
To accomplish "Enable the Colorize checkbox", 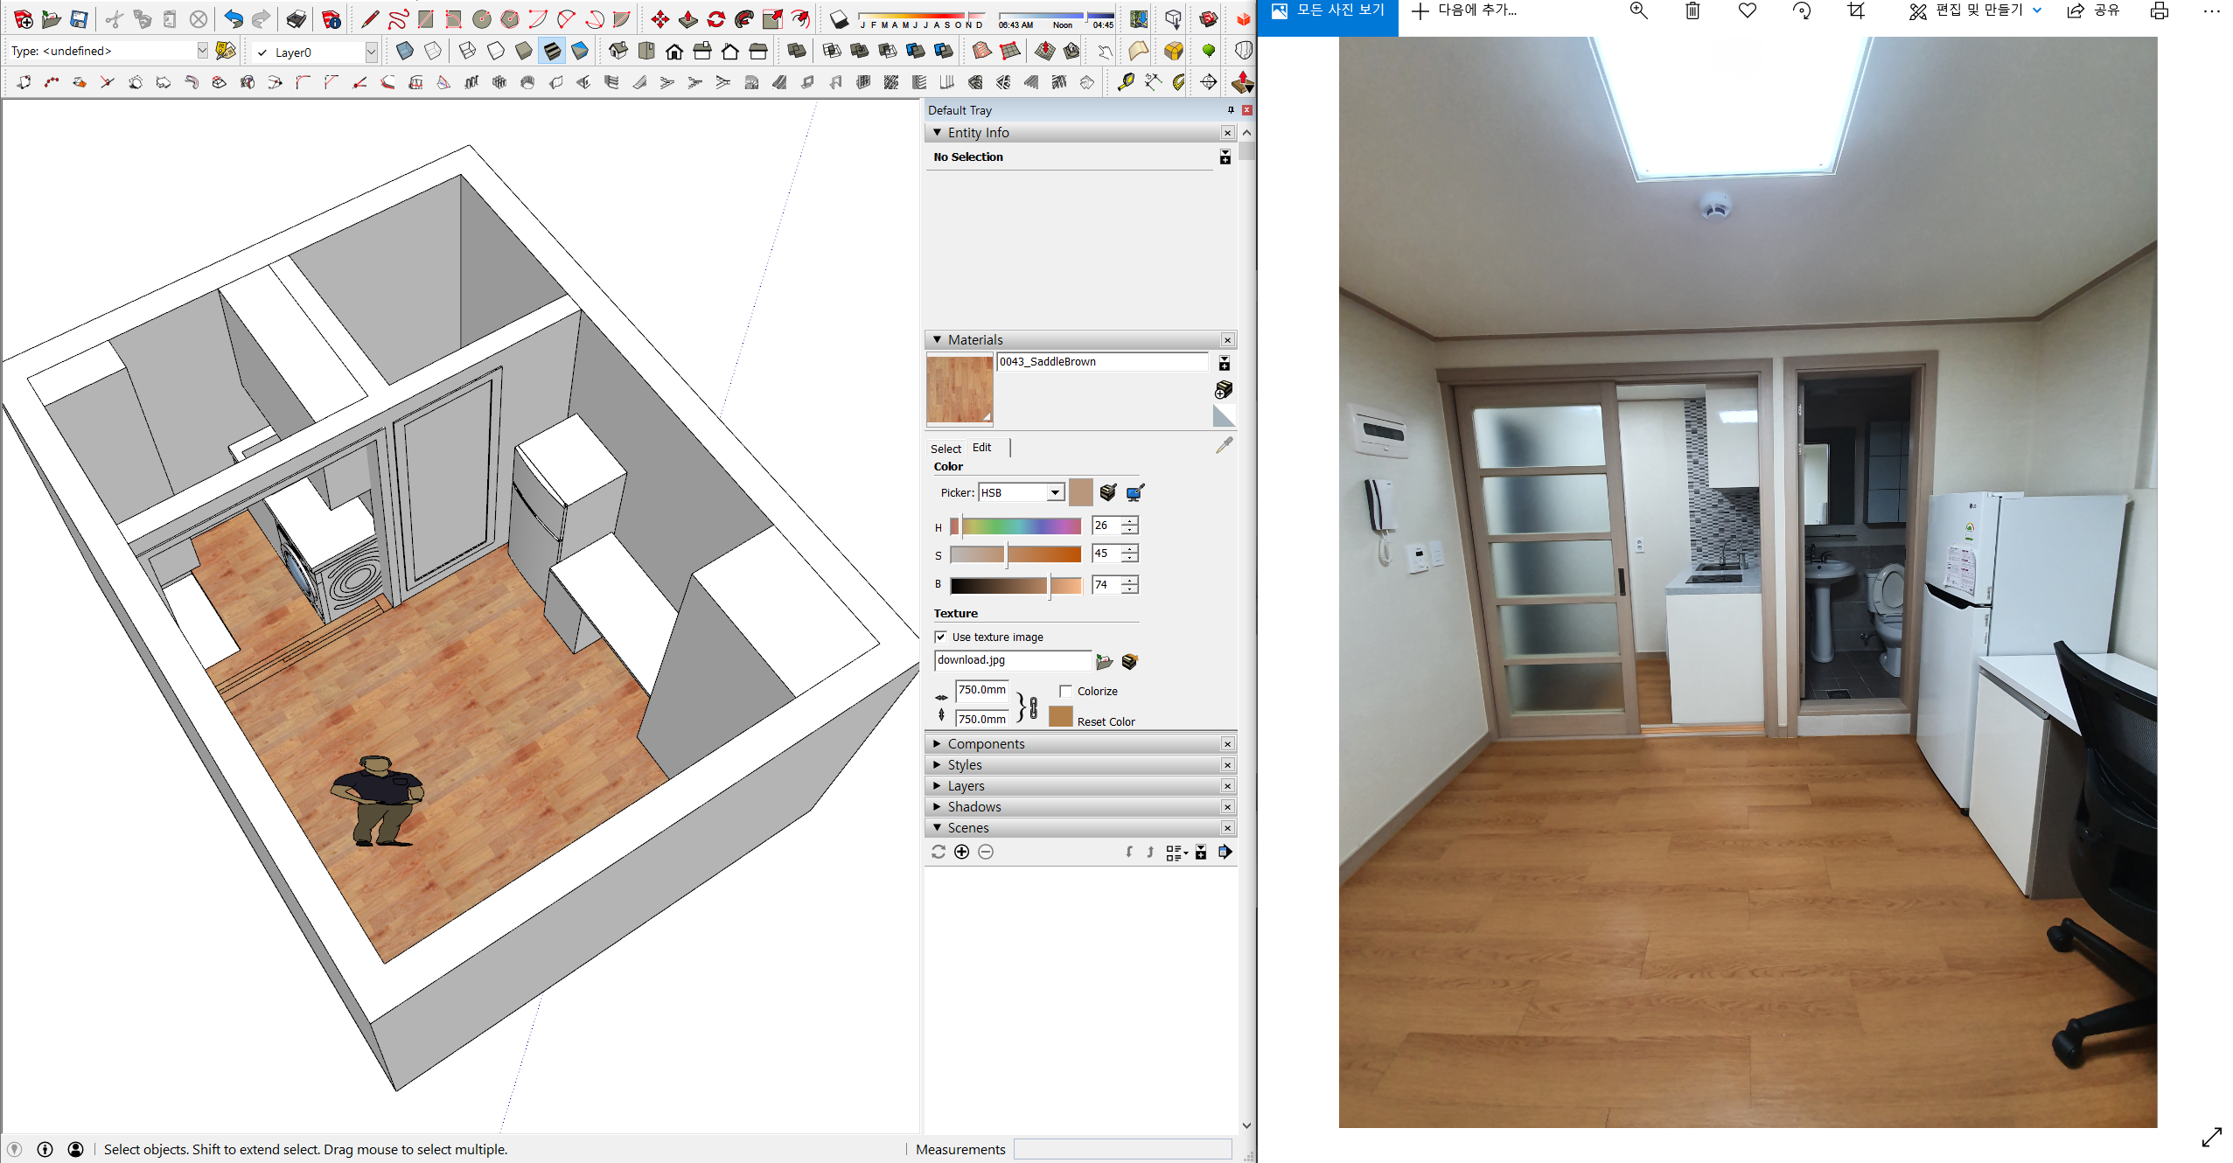I will (1065, 691).
